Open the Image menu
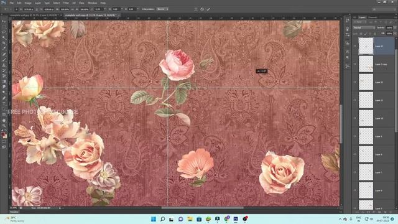The height and width of the screenshot is (224, 398). click(28, 2)
